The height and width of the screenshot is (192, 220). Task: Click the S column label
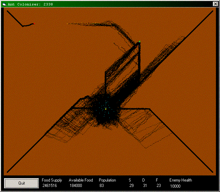click(130, 180)
